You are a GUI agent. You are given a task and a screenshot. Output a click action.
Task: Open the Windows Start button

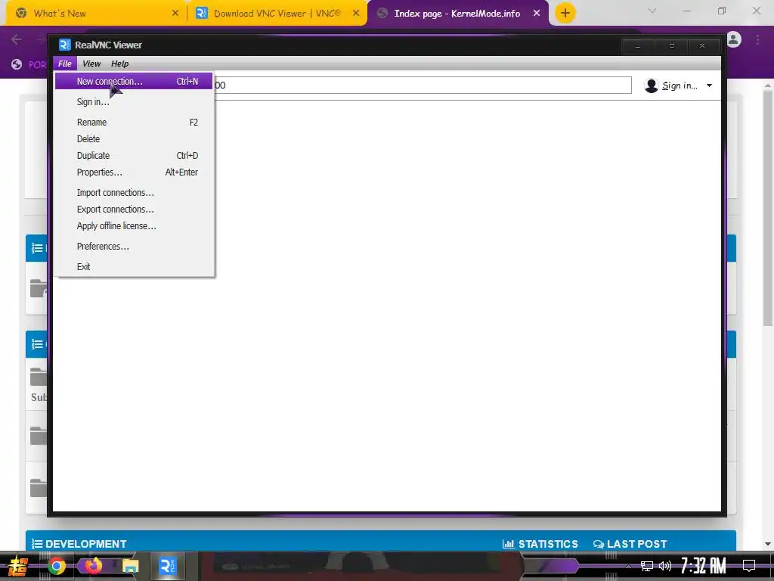click(x=18, y=566)
